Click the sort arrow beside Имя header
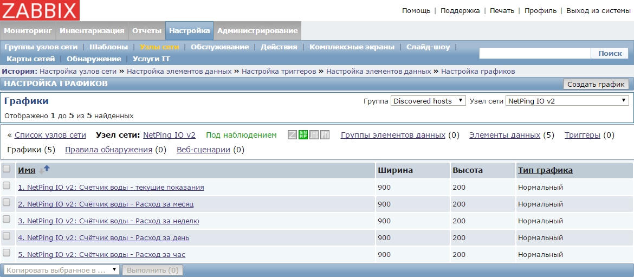This screenshot has height=277, width=634. tap(46, 170)
